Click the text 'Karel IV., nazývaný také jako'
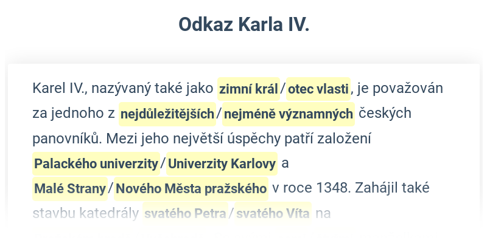Screen dimensions: 487x243 pyautogui.click(x=123, y=89)
